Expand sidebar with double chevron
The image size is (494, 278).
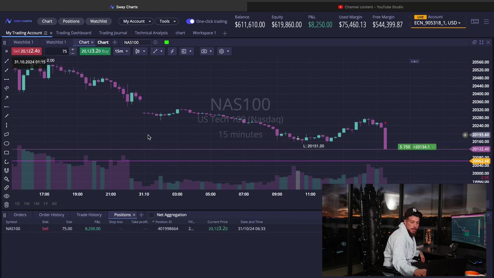6,51
